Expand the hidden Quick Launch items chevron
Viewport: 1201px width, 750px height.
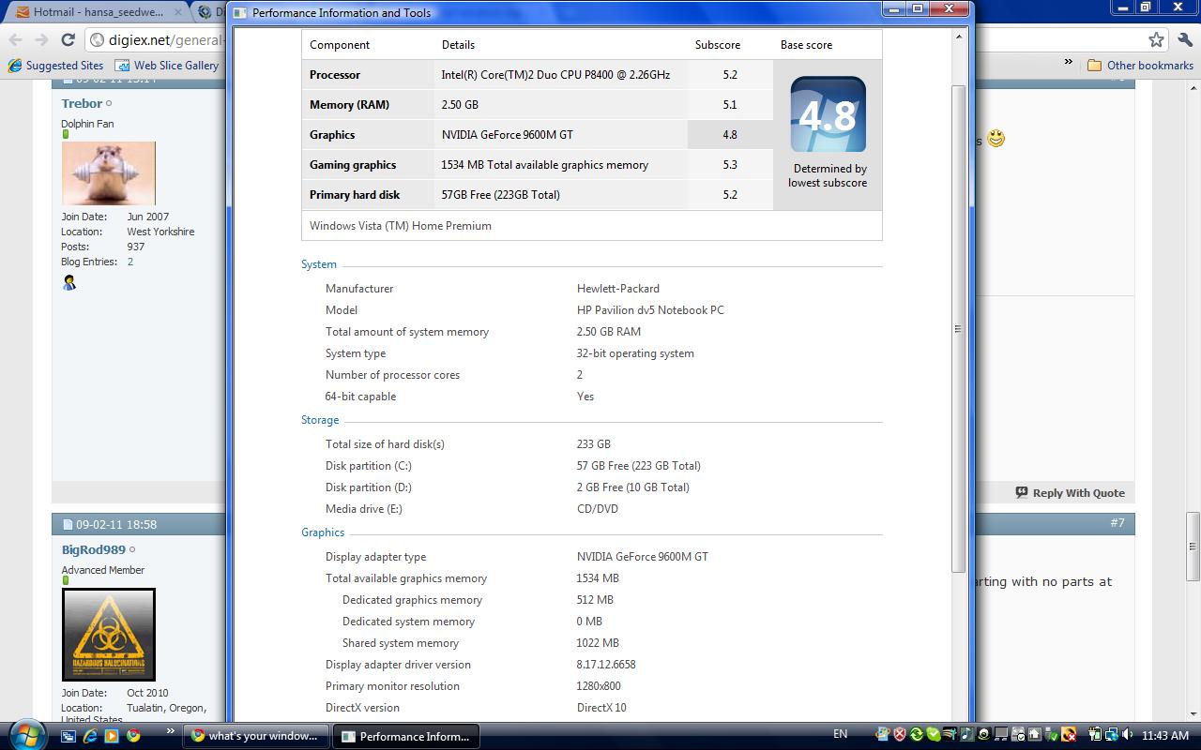(x=171, y=731)
